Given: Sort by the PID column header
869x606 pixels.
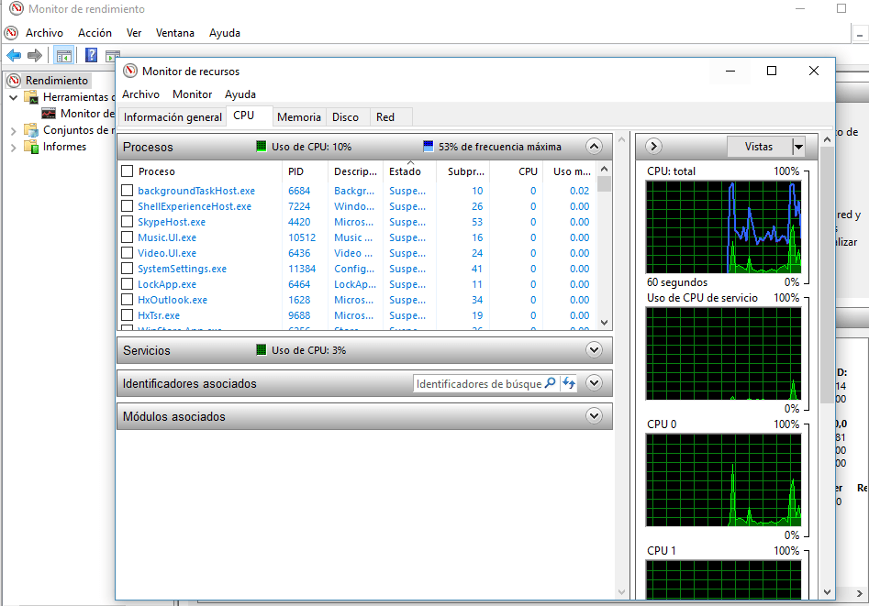Looking at the screenshot, I should 295,171.
